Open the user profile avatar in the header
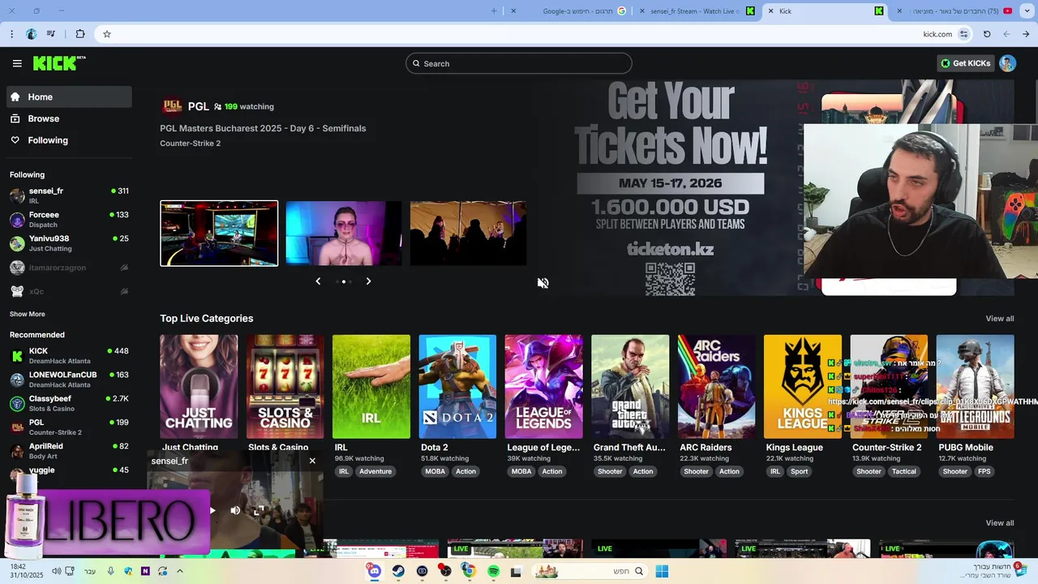The width and height of the screenshot is (1038, 584). coord(1007,63)
